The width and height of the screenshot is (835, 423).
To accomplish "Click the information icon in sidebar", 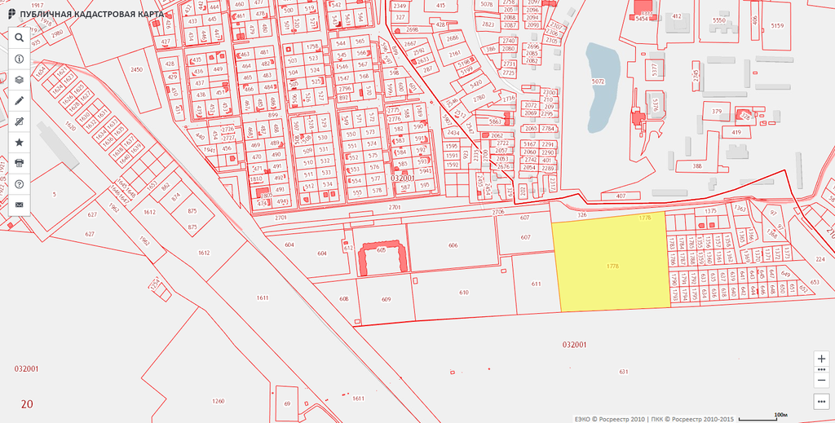I will (19, 59).
